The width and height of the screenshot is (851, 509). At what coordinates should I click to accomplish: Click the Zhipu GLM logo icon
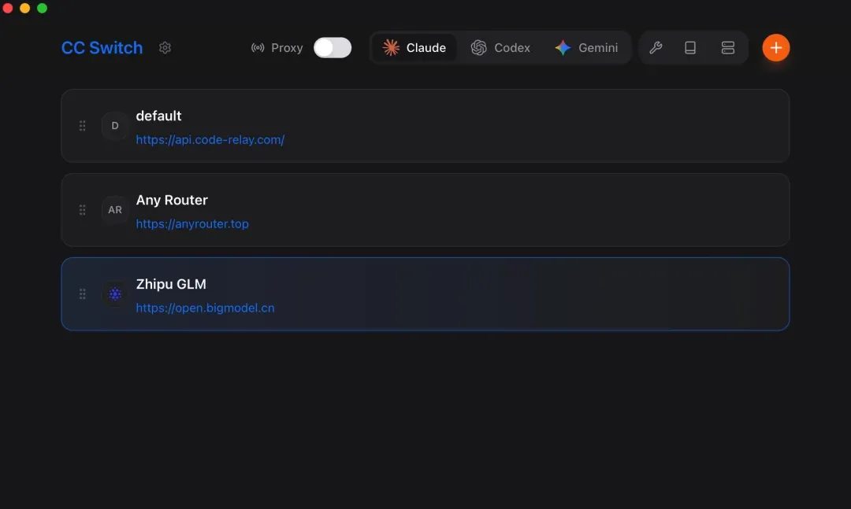tap(115, 293)
